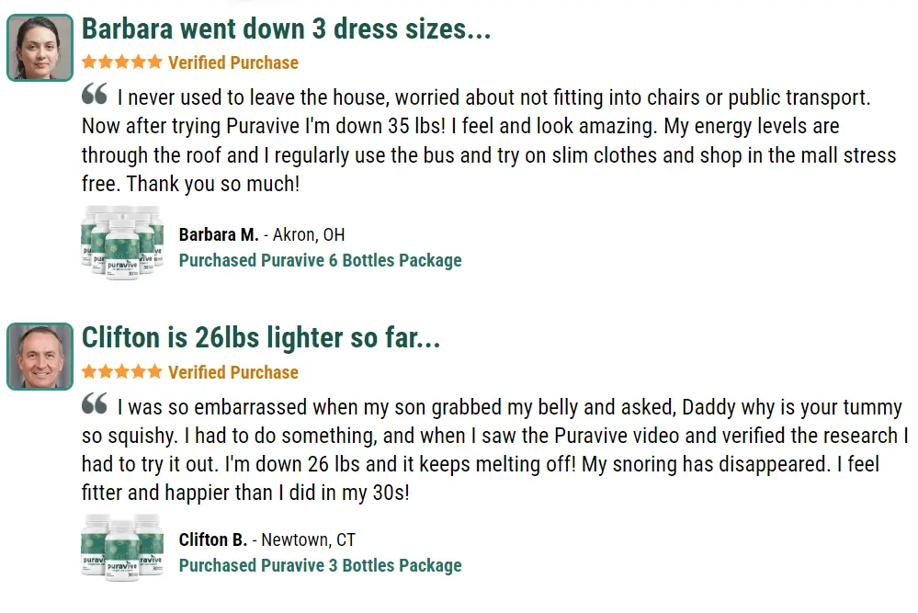Click the 3 bottles product image

[x=122, y=548]
